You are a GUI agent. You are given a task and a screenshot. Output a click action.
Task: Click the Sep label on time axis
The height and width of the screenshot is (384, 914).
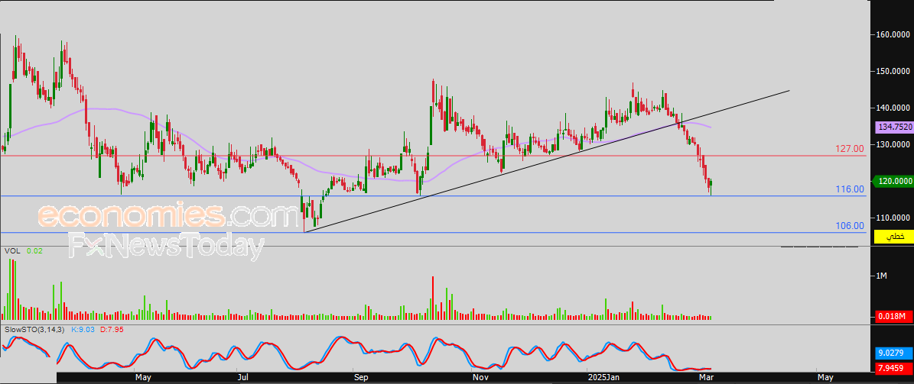[361, 378]
